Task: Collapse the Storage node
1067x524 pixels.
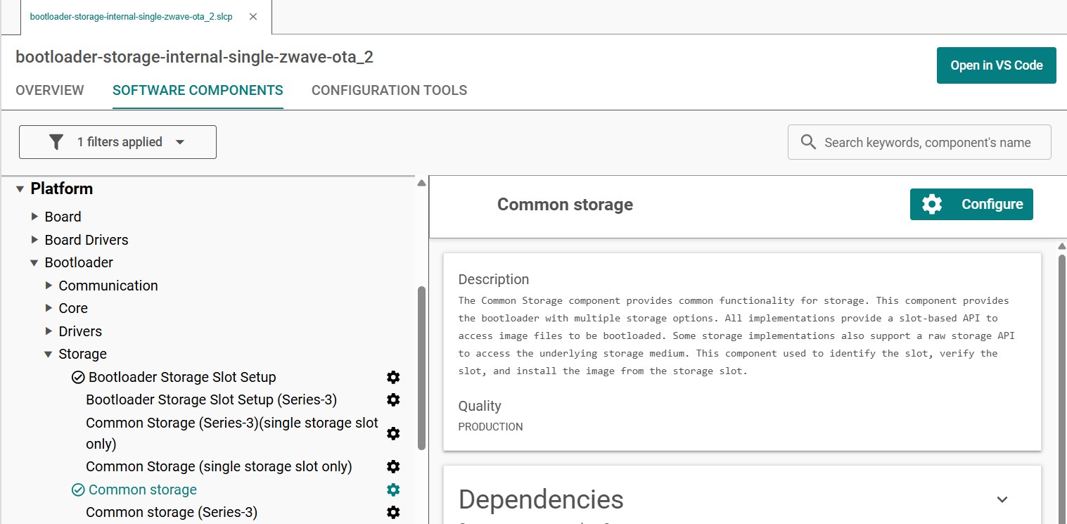Action: click(x=49, y=354)
